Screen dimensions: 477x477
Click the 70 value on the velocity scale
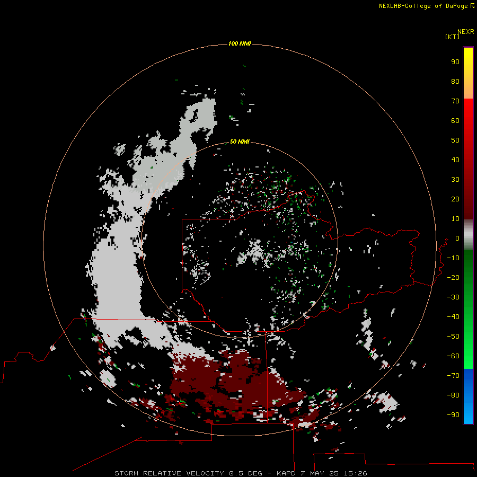(455, 101)
